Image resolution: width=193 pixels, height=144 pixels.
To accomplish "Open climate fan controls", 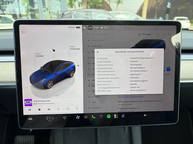I will [78, 117].
